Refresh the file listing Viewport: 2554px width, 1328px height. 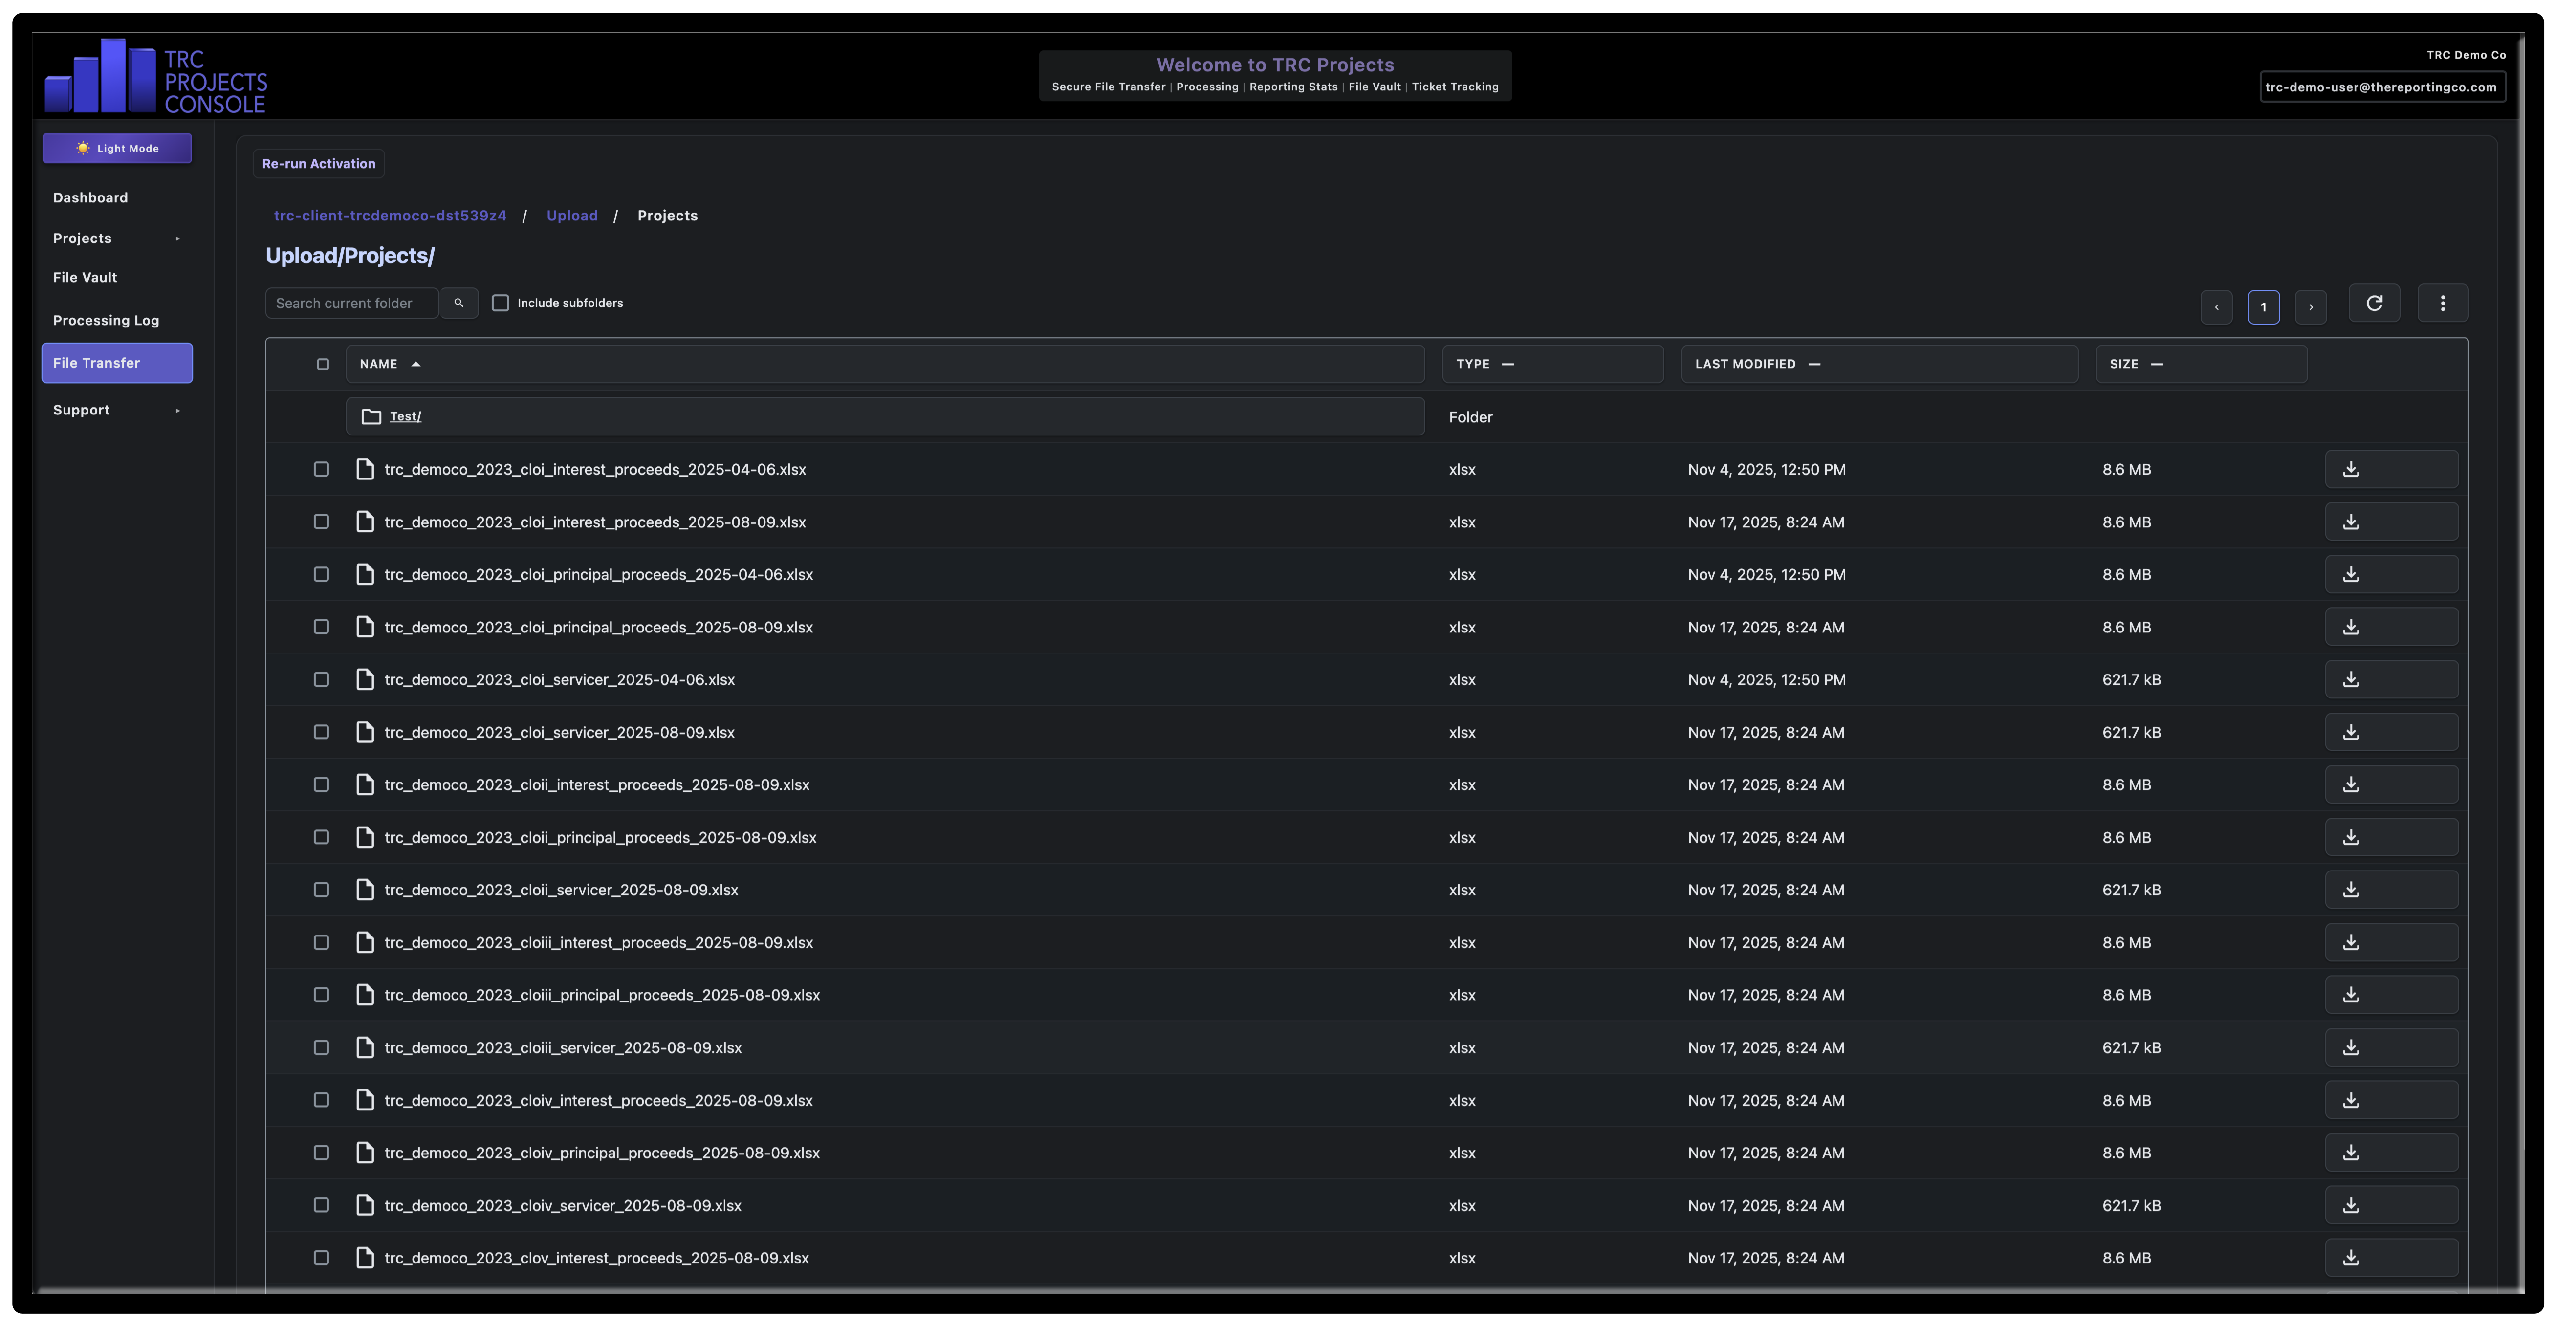point(2374,302)
